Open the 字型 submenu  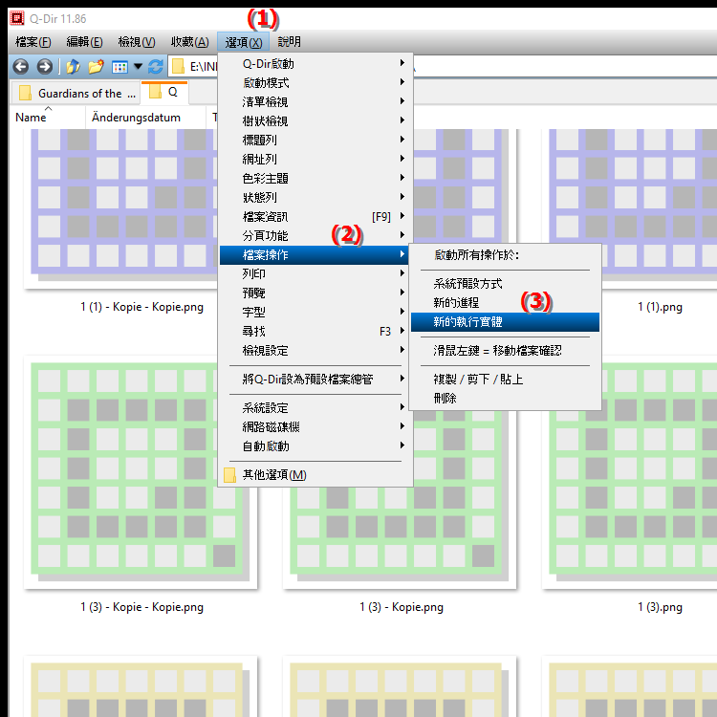316,313
